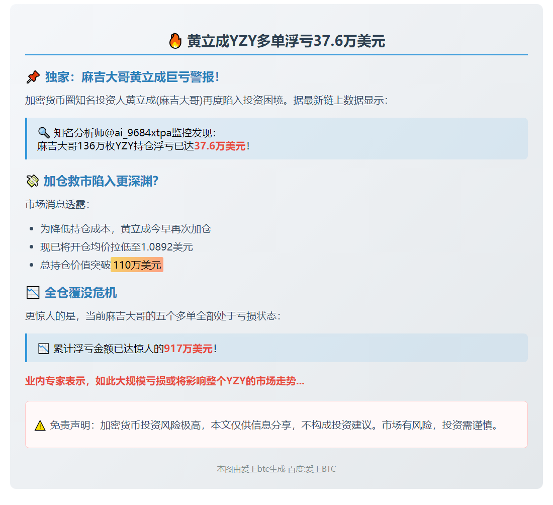The image size is (553, 505).
Task: Click the chart icon beside 全仓覆没危机
Action: point(33,293)
